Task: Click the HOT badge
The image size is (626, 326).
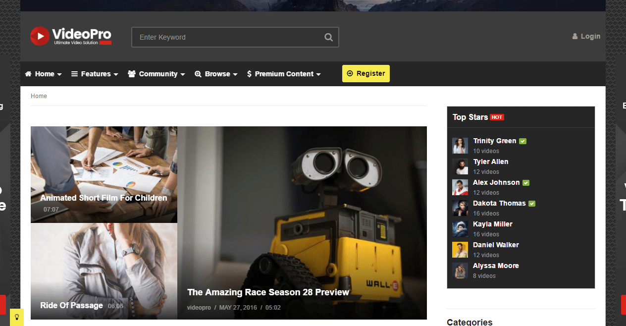Action: [497, 117]
